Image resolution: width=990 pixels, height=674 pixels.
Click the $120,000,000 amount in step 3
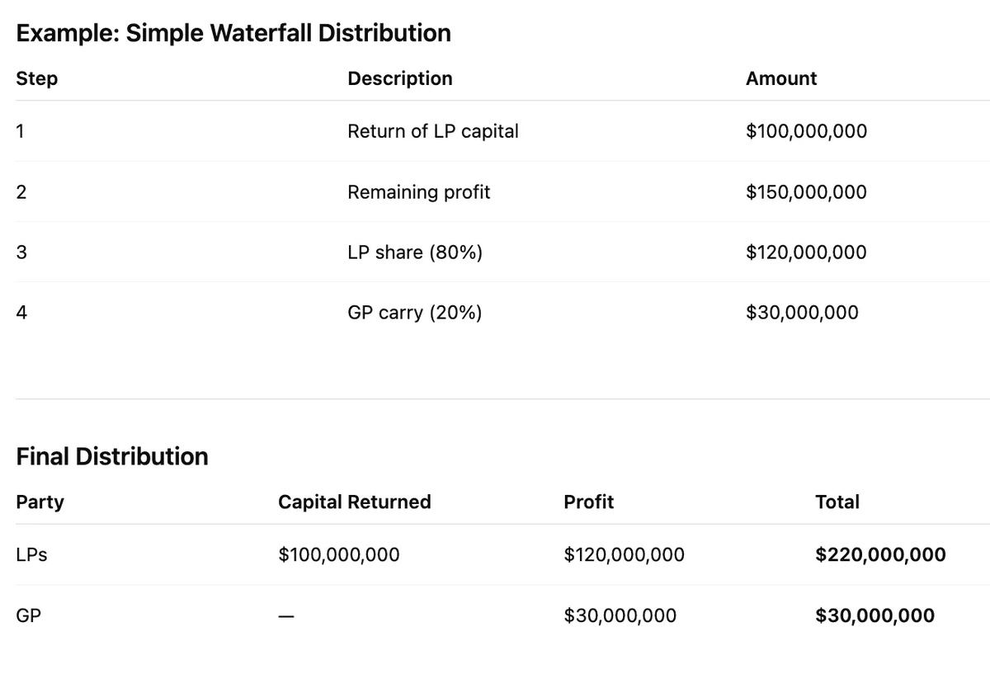pyautogui.click(x=806, y=252)
